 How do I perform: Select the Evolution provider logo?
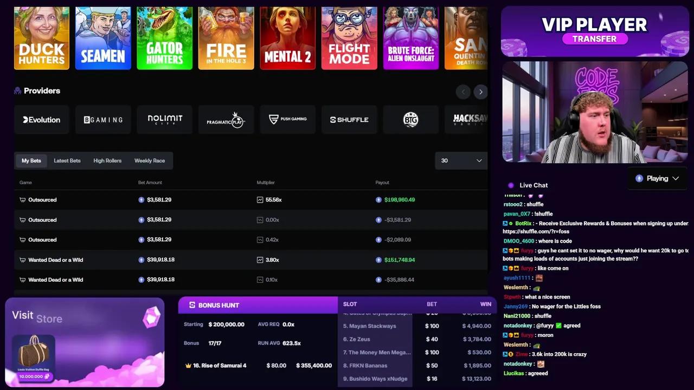[42, 120]
